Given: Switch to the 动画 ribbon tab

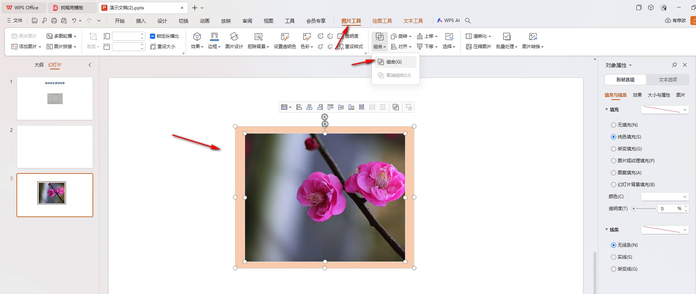Looking at the screenshot, I should [x=204, y=21].
